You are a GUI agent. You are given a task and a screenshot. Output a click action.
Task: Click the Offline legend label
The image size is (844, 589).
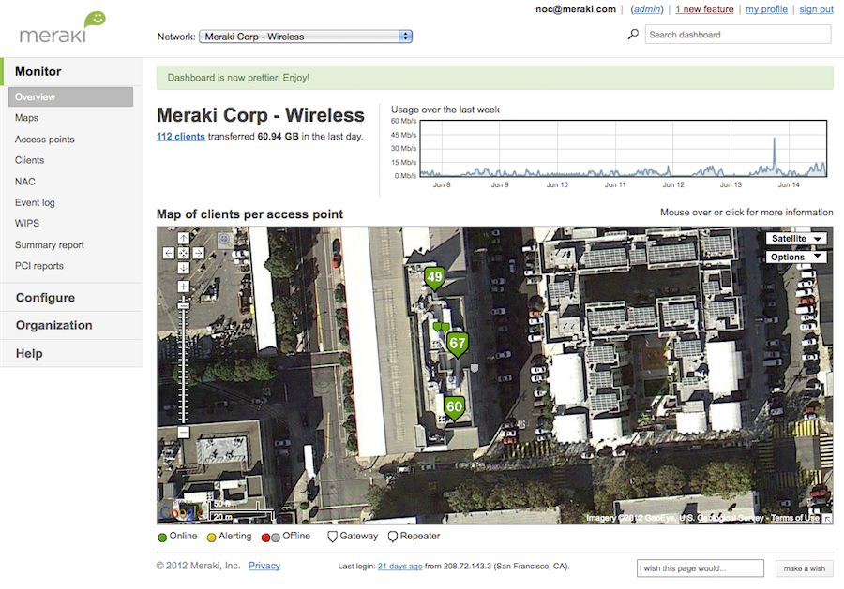click(296, 536)
